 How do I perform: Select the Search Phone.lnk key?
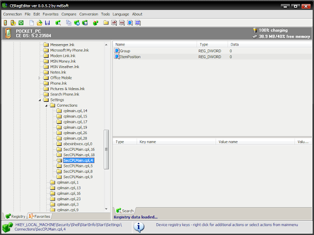coord(65,94)
